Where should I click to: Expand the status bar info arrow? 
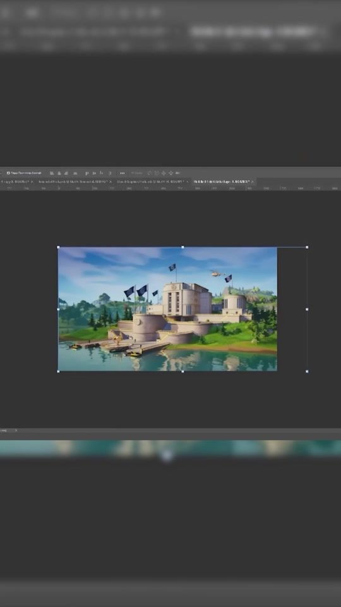(16, 431)
